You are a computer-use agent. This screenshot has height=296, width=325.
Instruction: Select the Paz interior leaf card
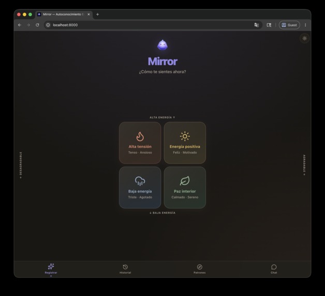point(185,188)
